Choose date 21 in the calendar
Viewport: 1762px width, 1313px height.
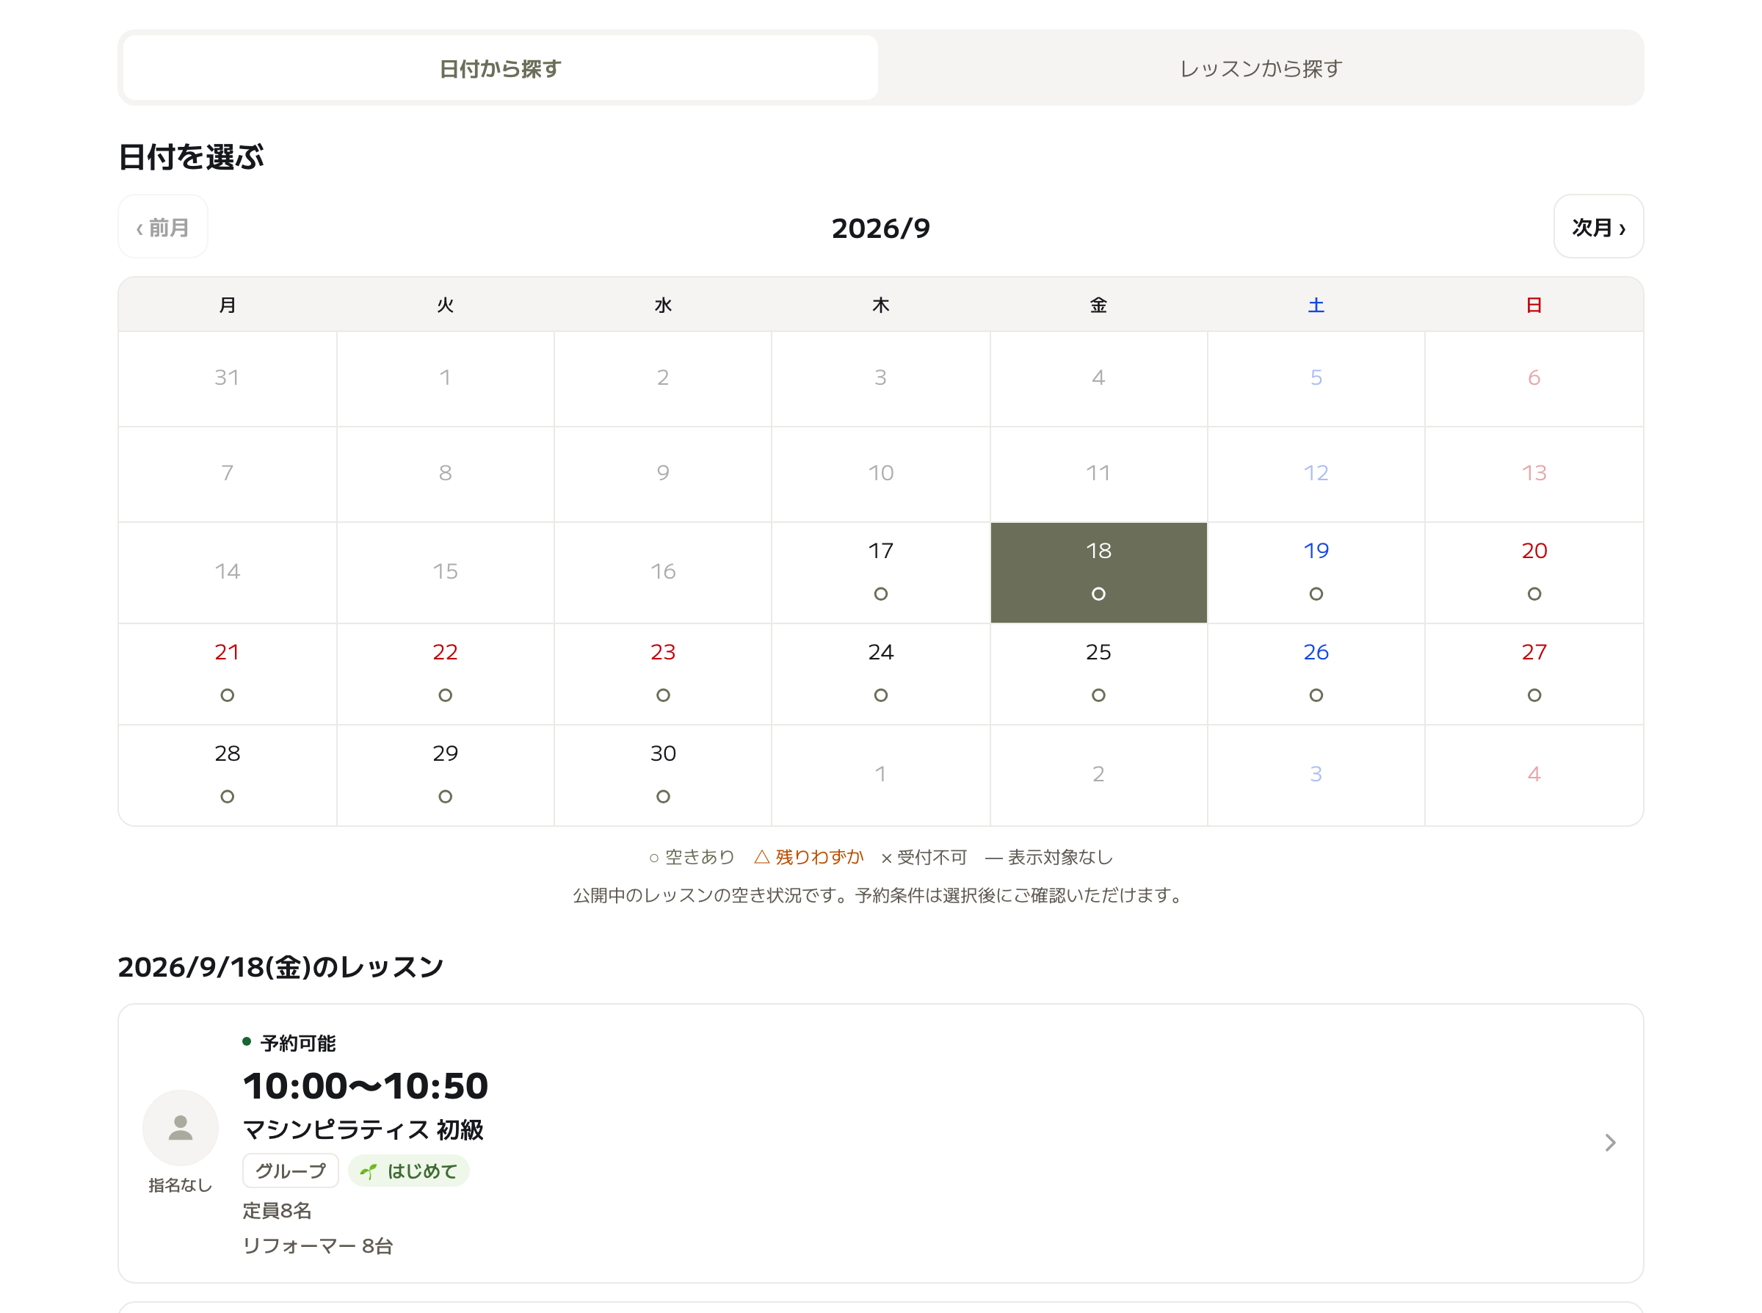click(x=227, y=673)
